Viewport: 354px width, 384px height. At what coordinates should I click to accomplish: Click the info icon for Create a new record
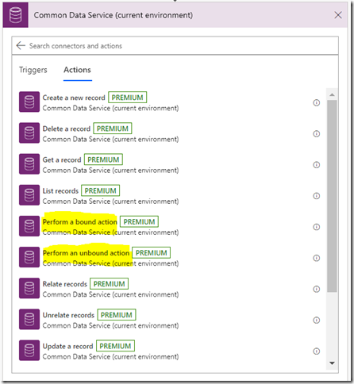pyautogui.click(x=317, y=102)
